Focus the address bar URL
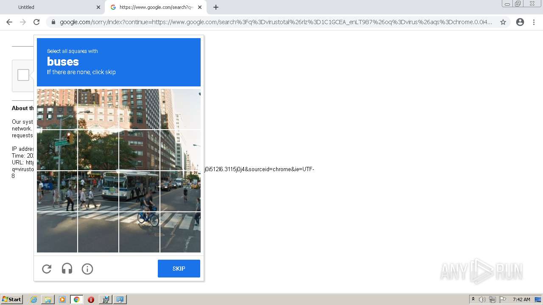This screenshot has height=305, width=543. click(276, 22)
